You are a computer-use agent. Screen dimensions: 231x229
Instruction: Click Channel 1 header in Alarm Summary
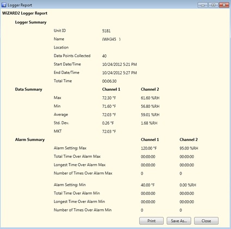tap(150, 140)
